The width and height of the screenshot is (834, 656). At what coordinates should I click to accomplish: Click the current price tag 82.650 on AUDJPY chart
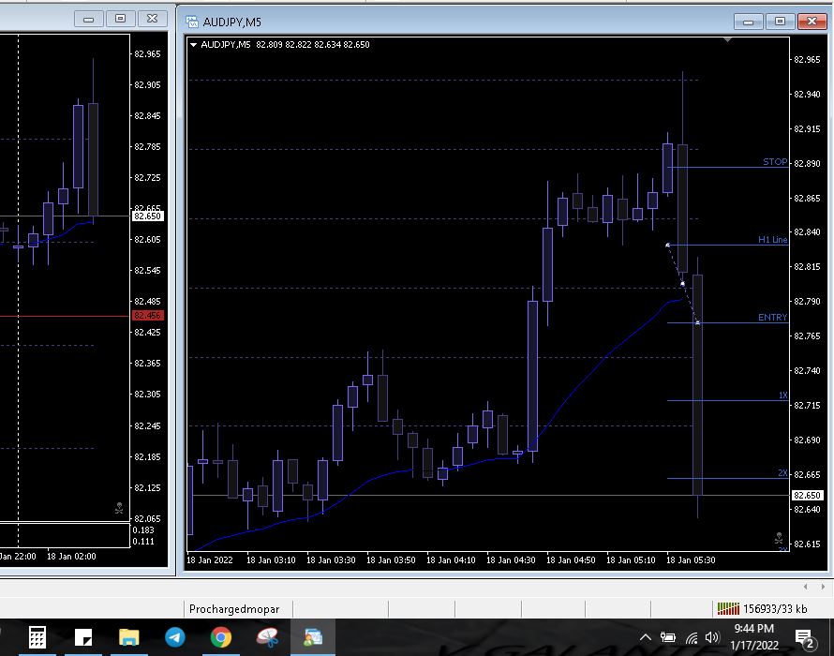tap(807, 496)
